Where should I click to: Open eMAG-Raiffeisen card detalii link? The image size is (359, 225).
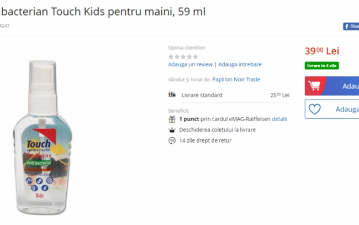(x=279, y=119)
